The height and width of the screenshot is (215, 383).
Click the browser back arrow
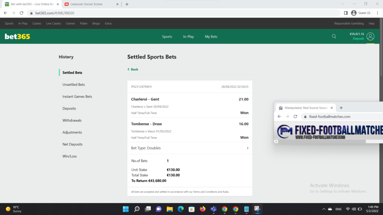coord(5,13)
